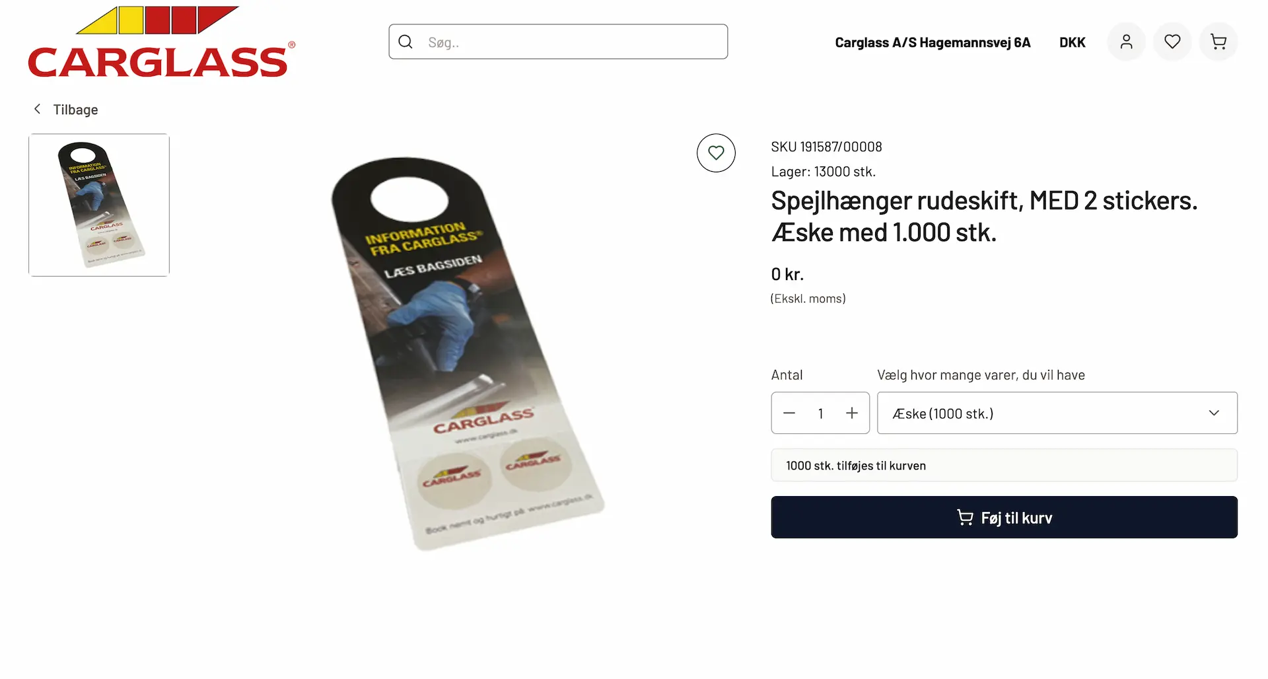Add product to favorites via heart icon

tap(716, 153)
